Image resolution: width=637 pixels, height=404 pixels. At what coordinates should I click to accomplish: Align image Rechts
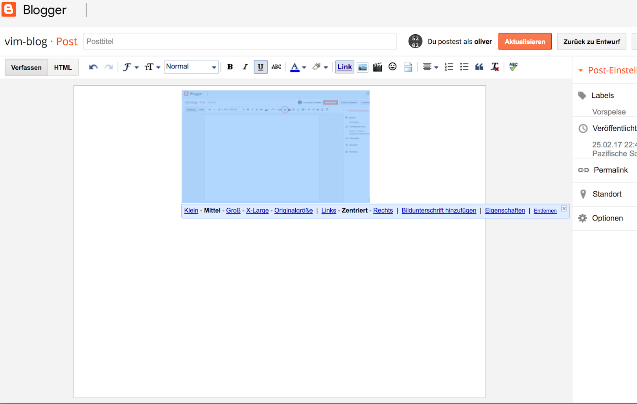click(383, 211)
